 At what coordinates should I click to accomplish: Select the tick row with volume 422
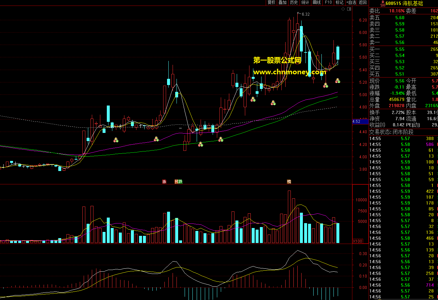[x=403, y=191]
